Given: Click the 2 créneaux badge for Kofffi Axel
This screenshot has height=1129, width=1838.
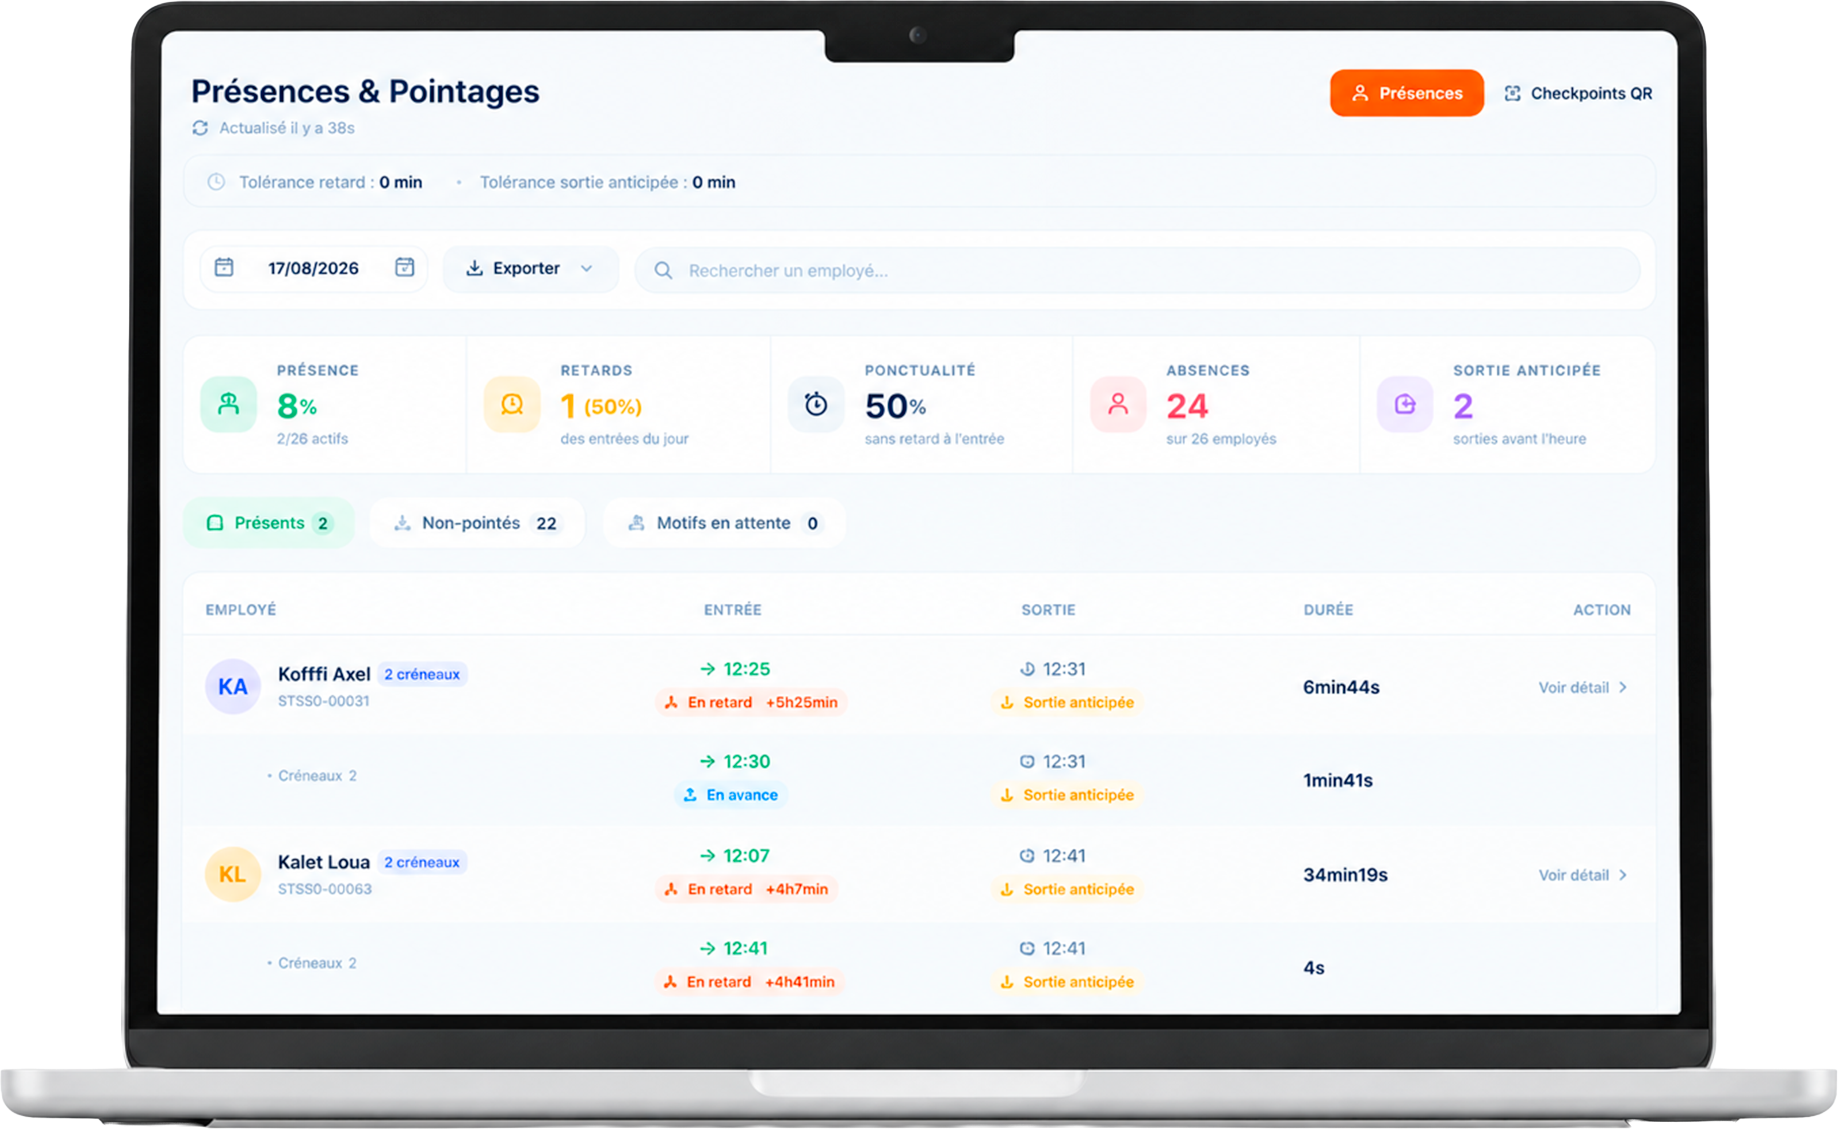Looking at the screenshot, I should (x=422, y=674).
